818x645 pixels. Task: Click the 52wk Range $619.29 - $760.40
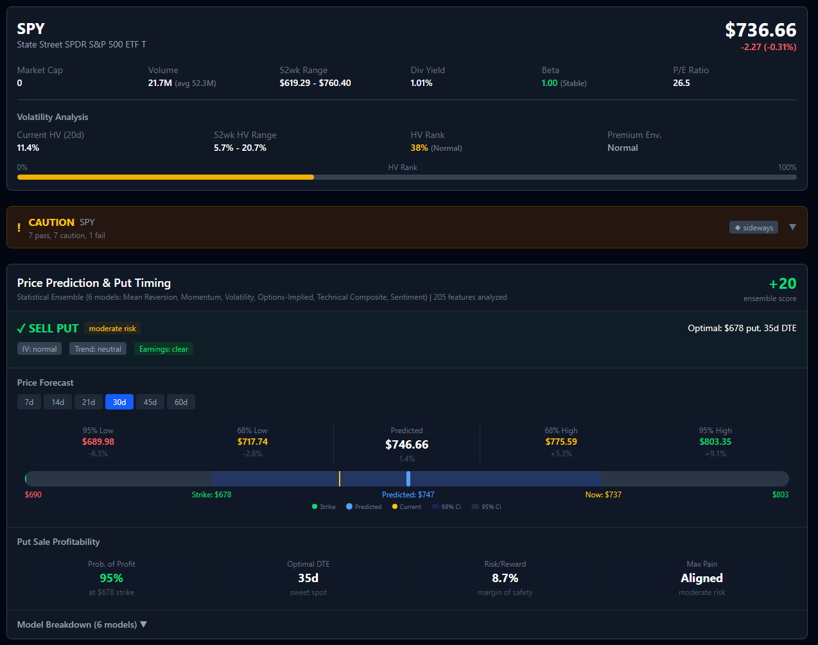(315, 83)
